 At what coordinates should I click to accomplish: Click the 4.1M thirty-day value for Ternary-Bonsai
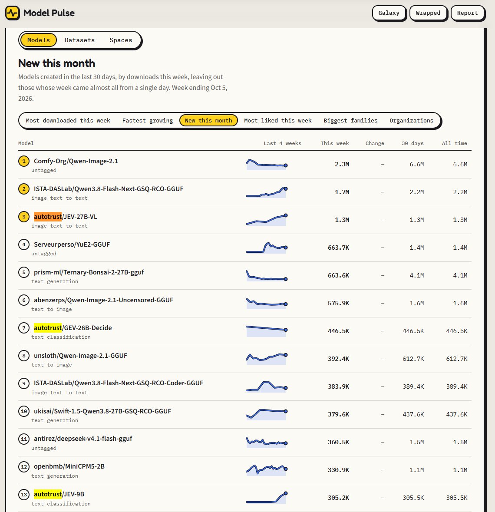point(417,275)
